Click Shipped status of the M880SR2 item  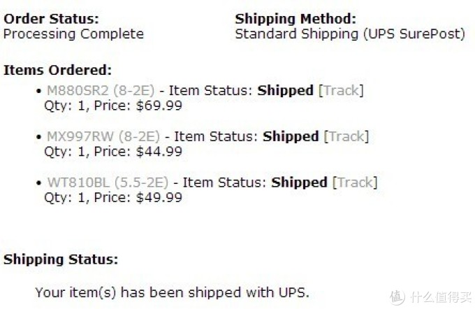point(286,91)
